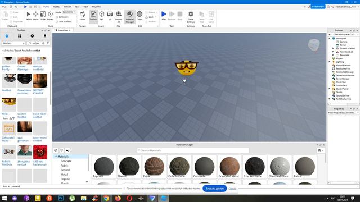Expand the Lighting tree node
This screenshot has width=360, height=202.
[330, 62]
